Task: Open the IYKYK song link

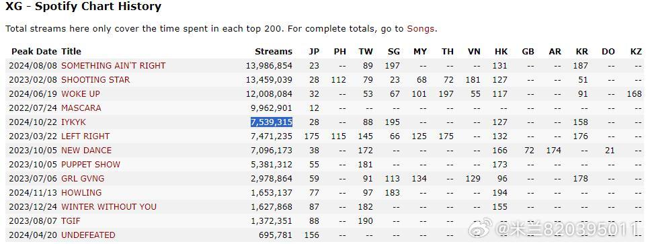Action: pyautogui.click(x=74, y=122)
